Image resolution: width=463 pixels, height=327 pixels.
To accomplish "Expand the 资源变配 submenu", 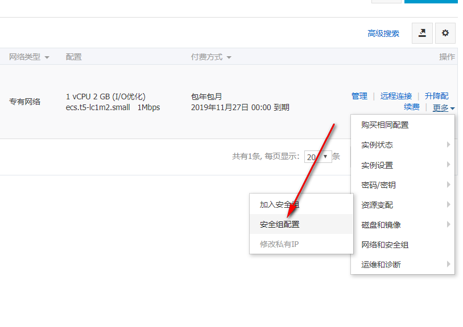I will 403,205.
